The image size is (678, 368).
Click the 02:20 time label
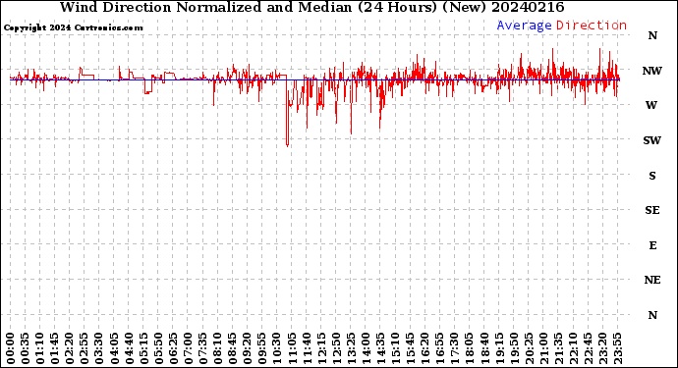pos(70,348)
